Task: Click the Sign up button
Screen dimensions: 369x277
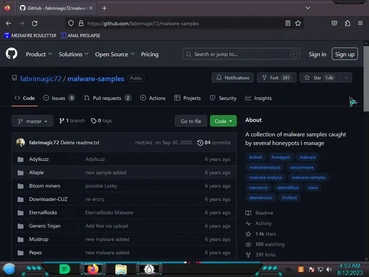Action: (345, 54)
